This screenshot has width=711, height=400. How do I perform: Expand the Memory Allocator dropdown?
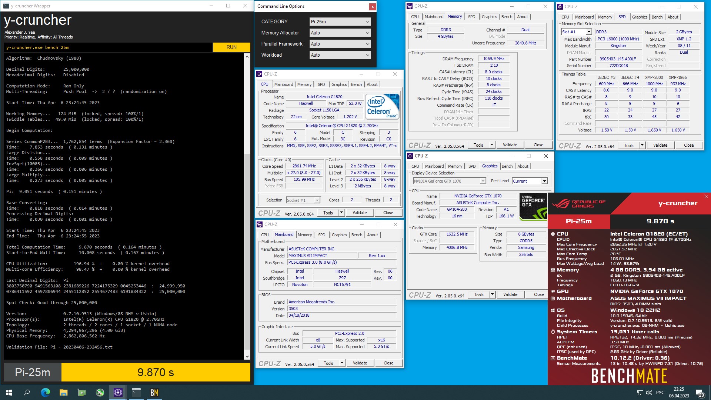point(340,33)
